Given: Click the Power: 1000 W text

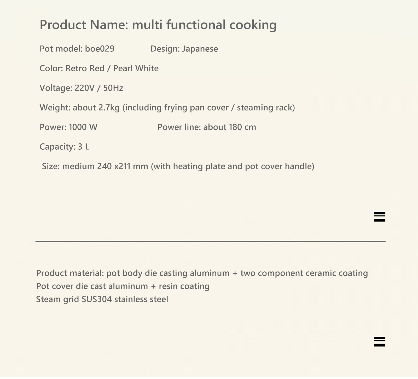Looking at the screenshot, I should (x=68, y=127).
